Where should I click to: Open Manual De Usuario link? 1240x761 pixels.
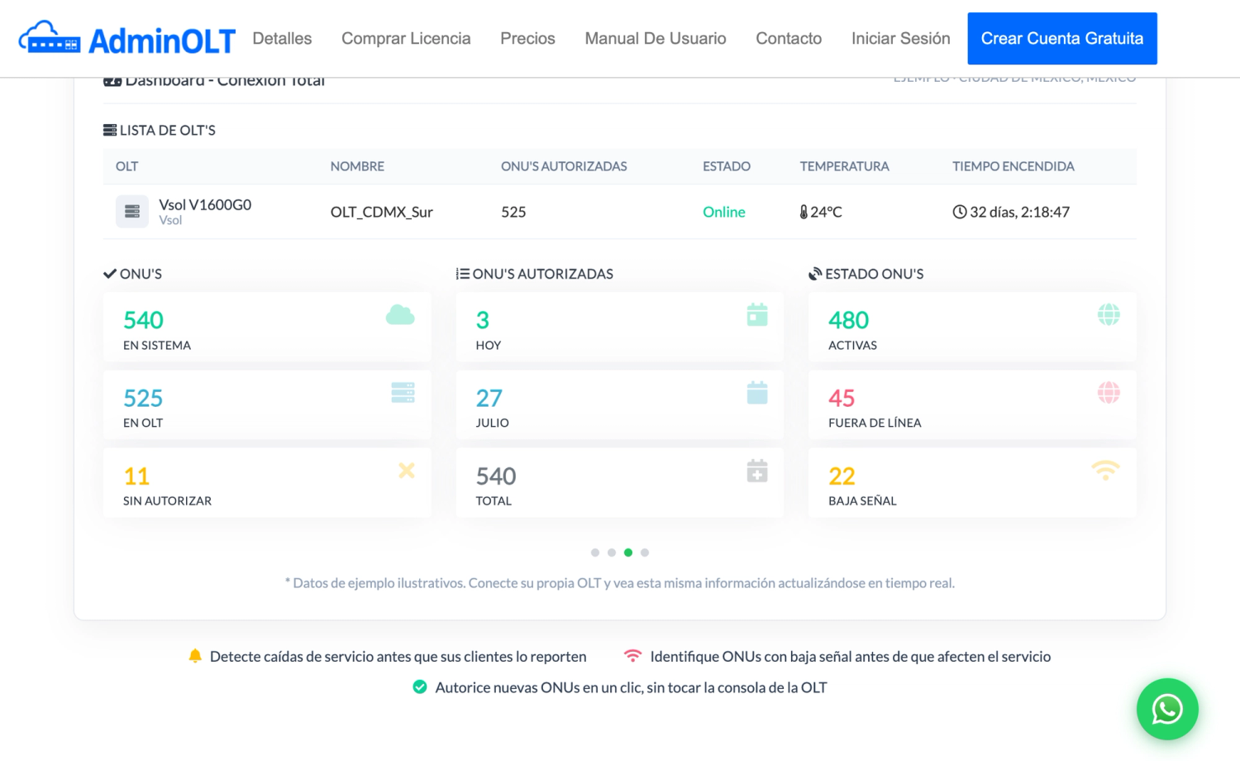[x=656, y=38]
